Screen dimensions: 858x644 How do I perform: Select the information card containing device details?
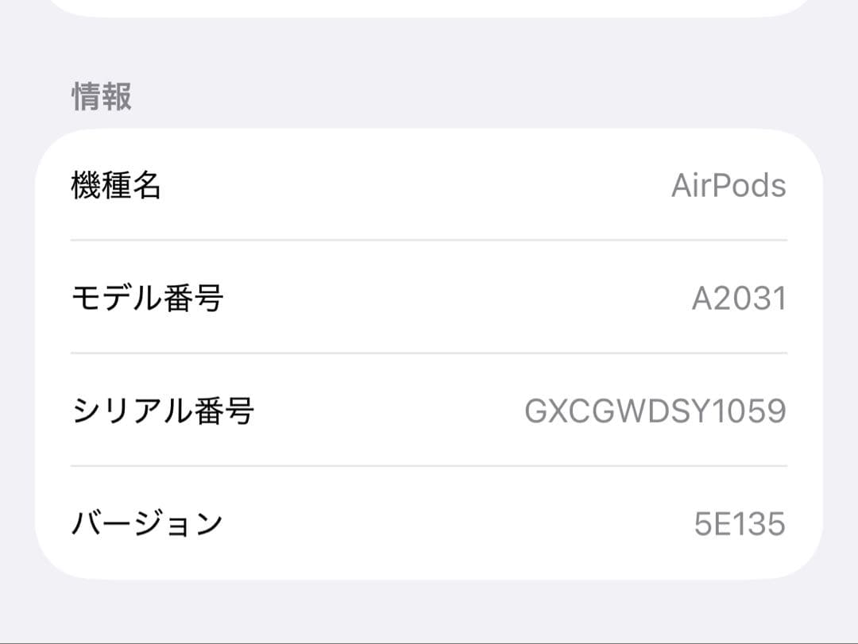(429, 353)
